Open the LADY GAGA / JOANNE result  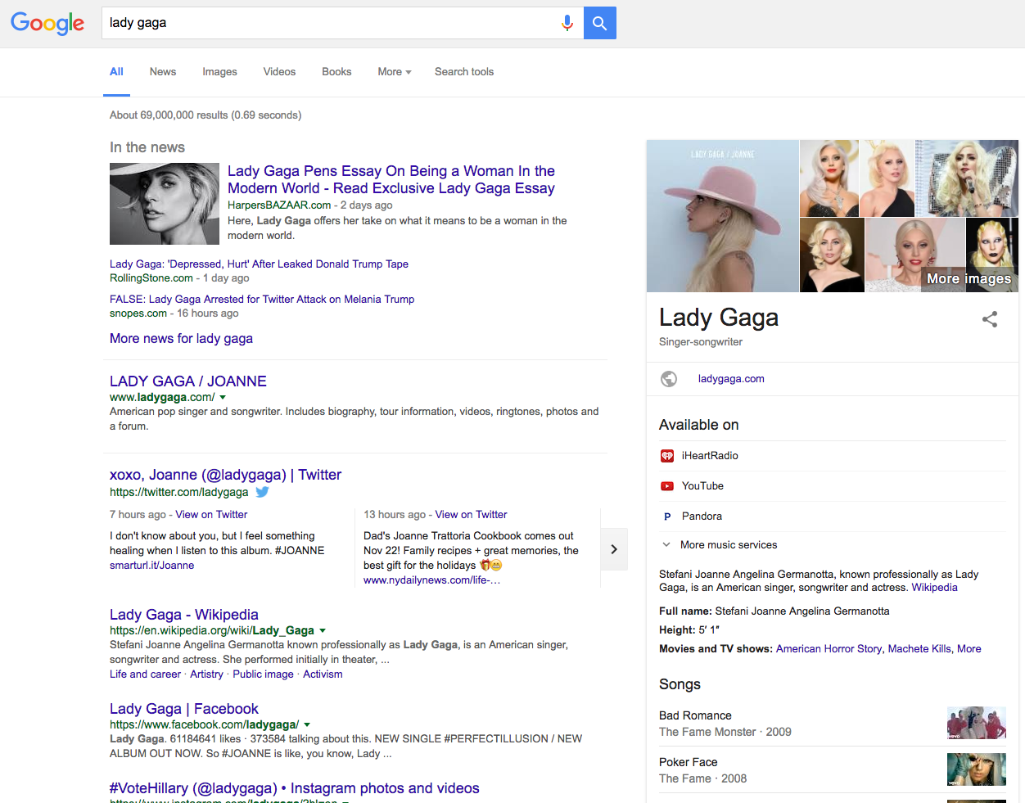pyautogui.click(x=188, y=381)
